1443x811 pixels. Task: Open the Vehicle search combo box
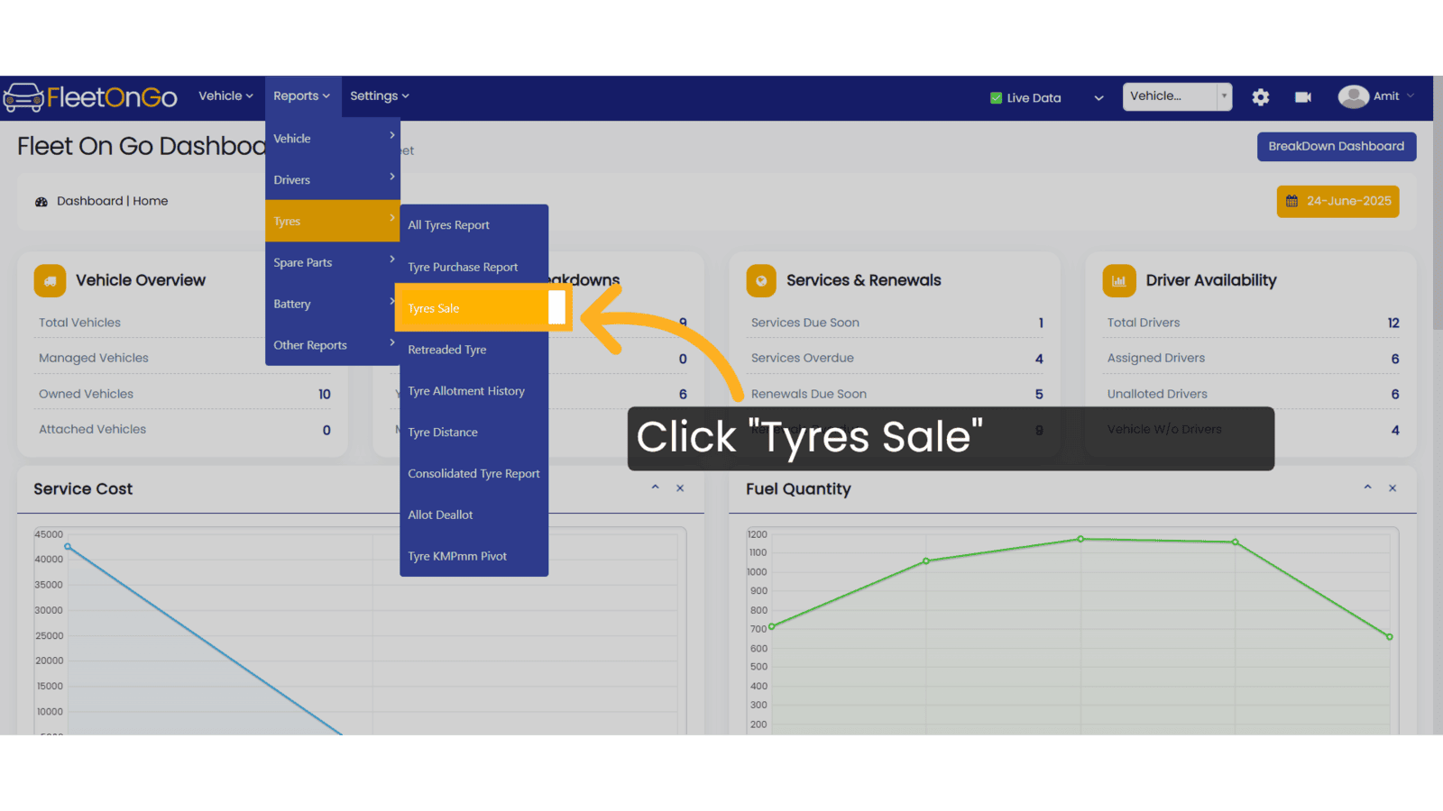tap(1177, 96)
